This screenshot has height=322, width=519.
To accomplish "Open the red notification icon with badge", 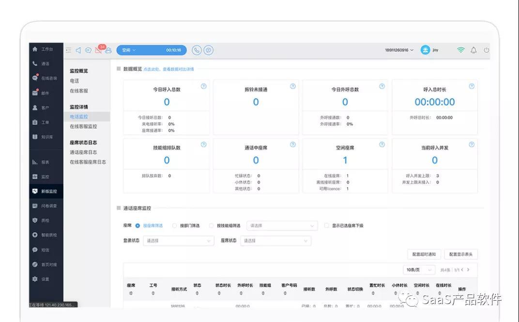I will click(99, 50).
